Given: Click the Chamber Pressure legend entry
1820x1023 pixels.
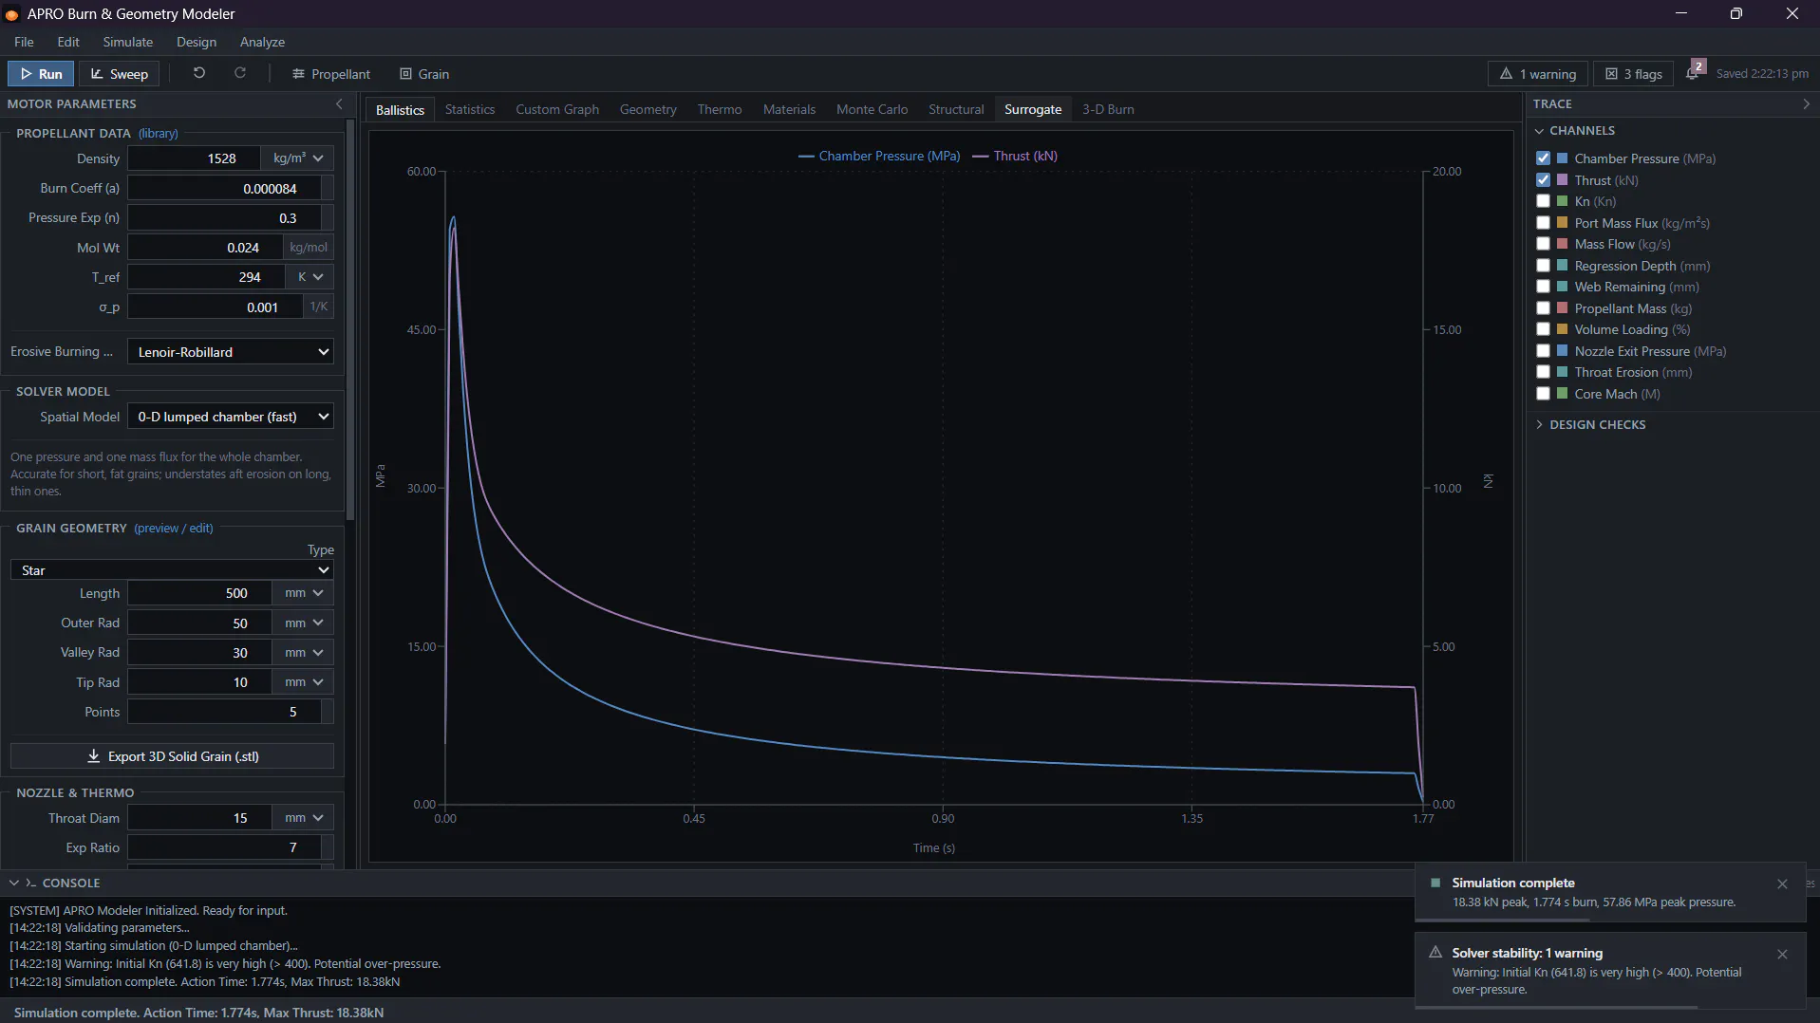Looking at the screenshot, I should click(879, 157).
